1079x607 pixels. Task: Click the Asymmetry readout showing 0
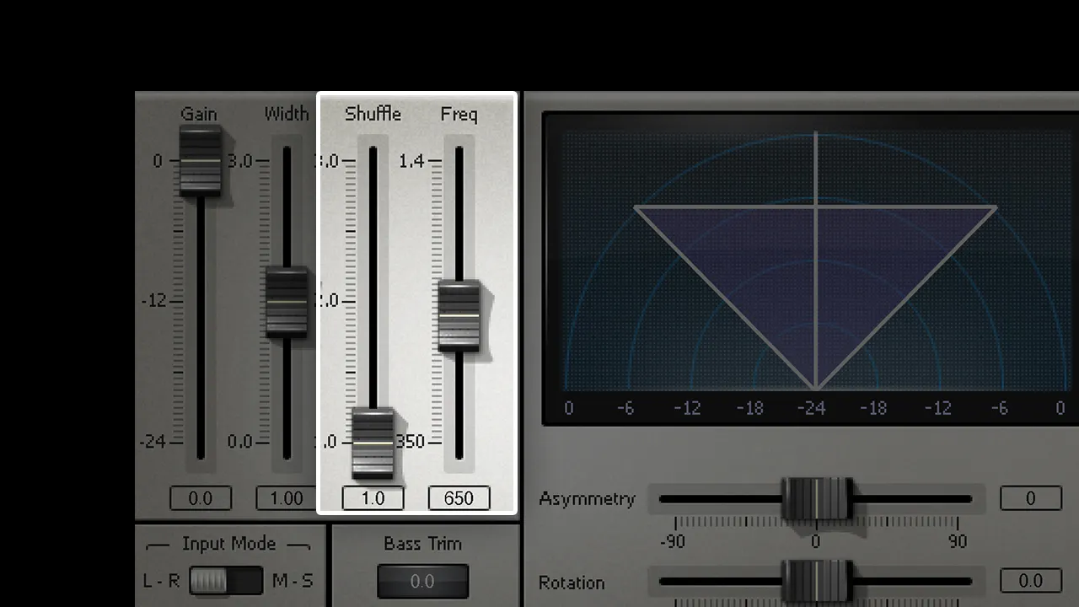point(1030,498)
